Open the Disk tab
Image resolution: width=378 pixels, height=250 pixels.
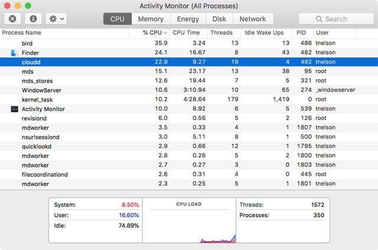click(219, 19)
